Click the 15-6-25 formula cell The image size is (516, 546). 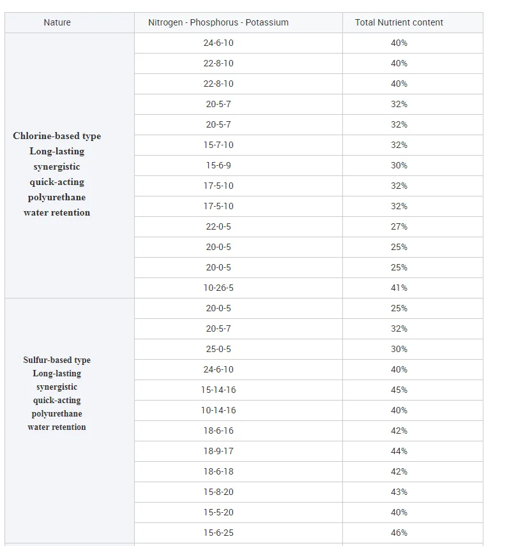pyautogui.click(x=218, y=533)
